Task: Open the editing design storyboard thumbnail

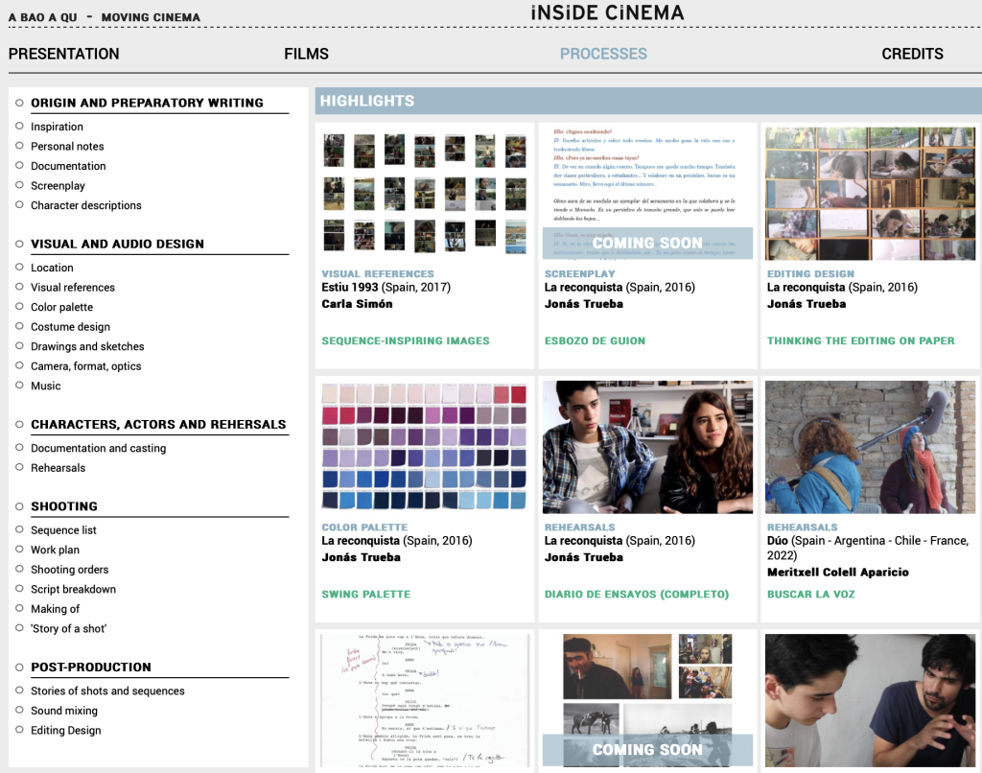Action: pos(870,193)
